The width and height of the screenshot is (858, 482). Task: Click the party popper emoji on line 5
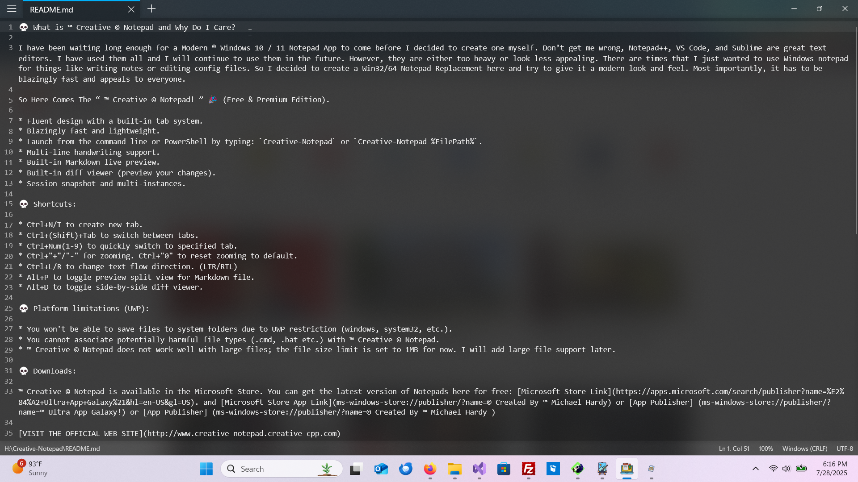click(x=213, y=100)
